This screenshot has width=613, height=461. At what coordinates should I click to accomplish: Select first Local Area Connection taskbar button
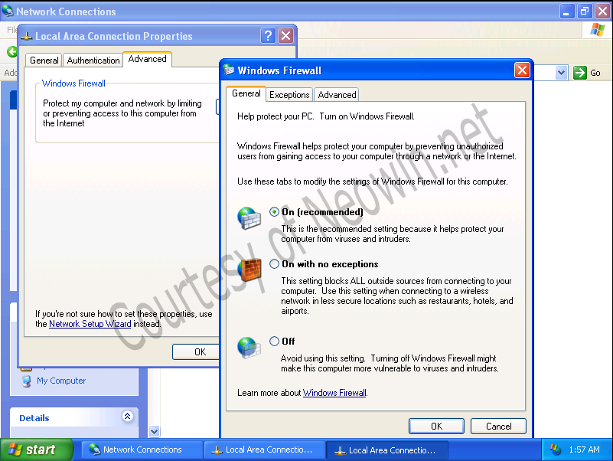tap(265, 450)
